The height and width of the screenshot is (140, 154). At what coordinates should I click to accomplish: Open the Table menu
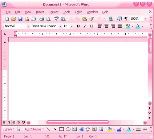[79, 12]
